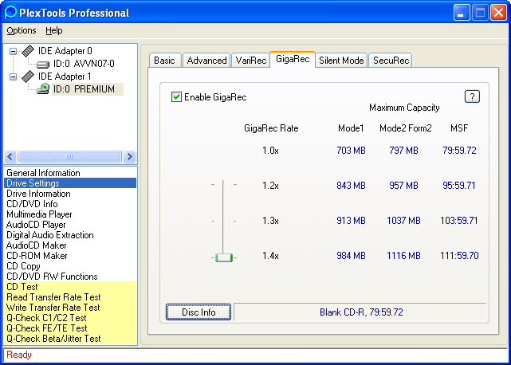Image resolution: width=511 pixels, height=365 pixels.
Task: Switch to the Basic tab
Action: pos(164,61)
